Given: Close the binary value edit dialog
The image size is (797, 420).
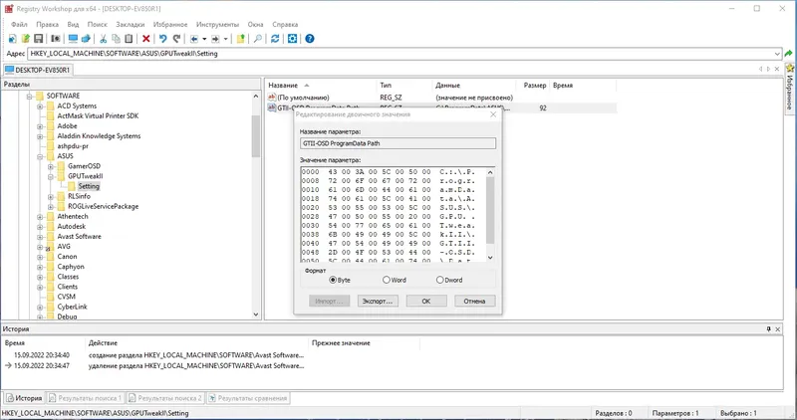Looking at the screenshot, I should (x=493, y=114).
